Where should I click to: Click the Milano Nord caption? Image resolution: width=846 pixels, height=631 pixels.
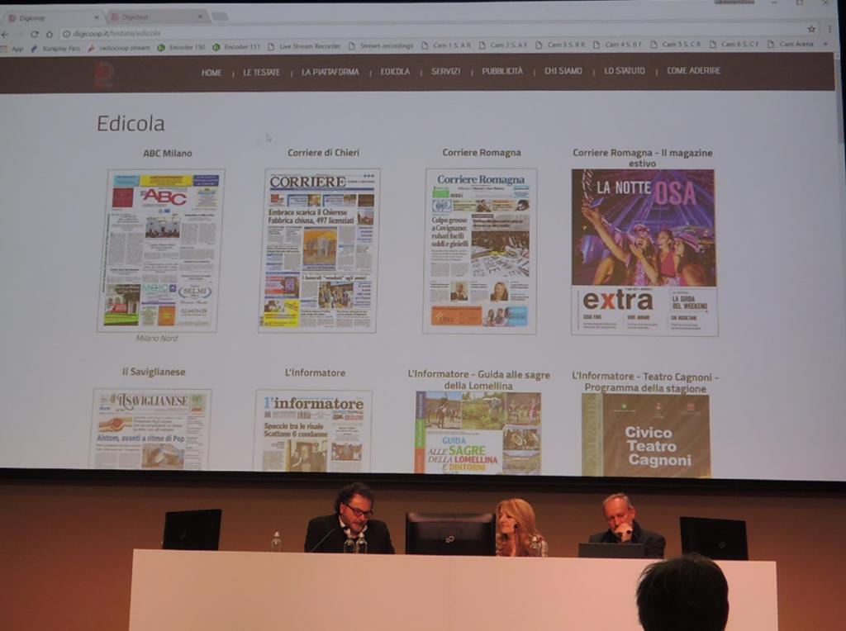click(156, 338)
